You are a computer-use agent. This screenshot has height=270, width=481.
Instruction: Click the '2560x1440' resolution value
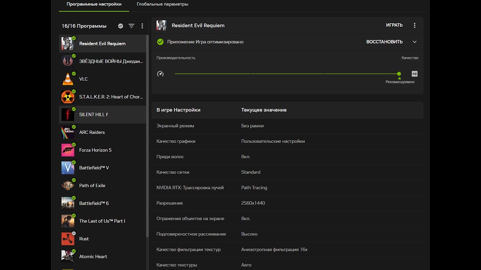pyautogui.click(x=253, y=203)
